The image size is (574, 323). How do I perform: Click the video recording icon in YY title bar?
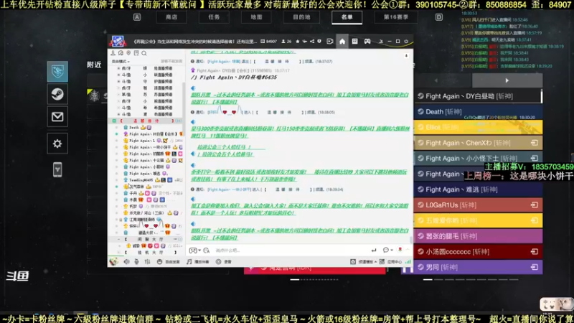(330, 42)
